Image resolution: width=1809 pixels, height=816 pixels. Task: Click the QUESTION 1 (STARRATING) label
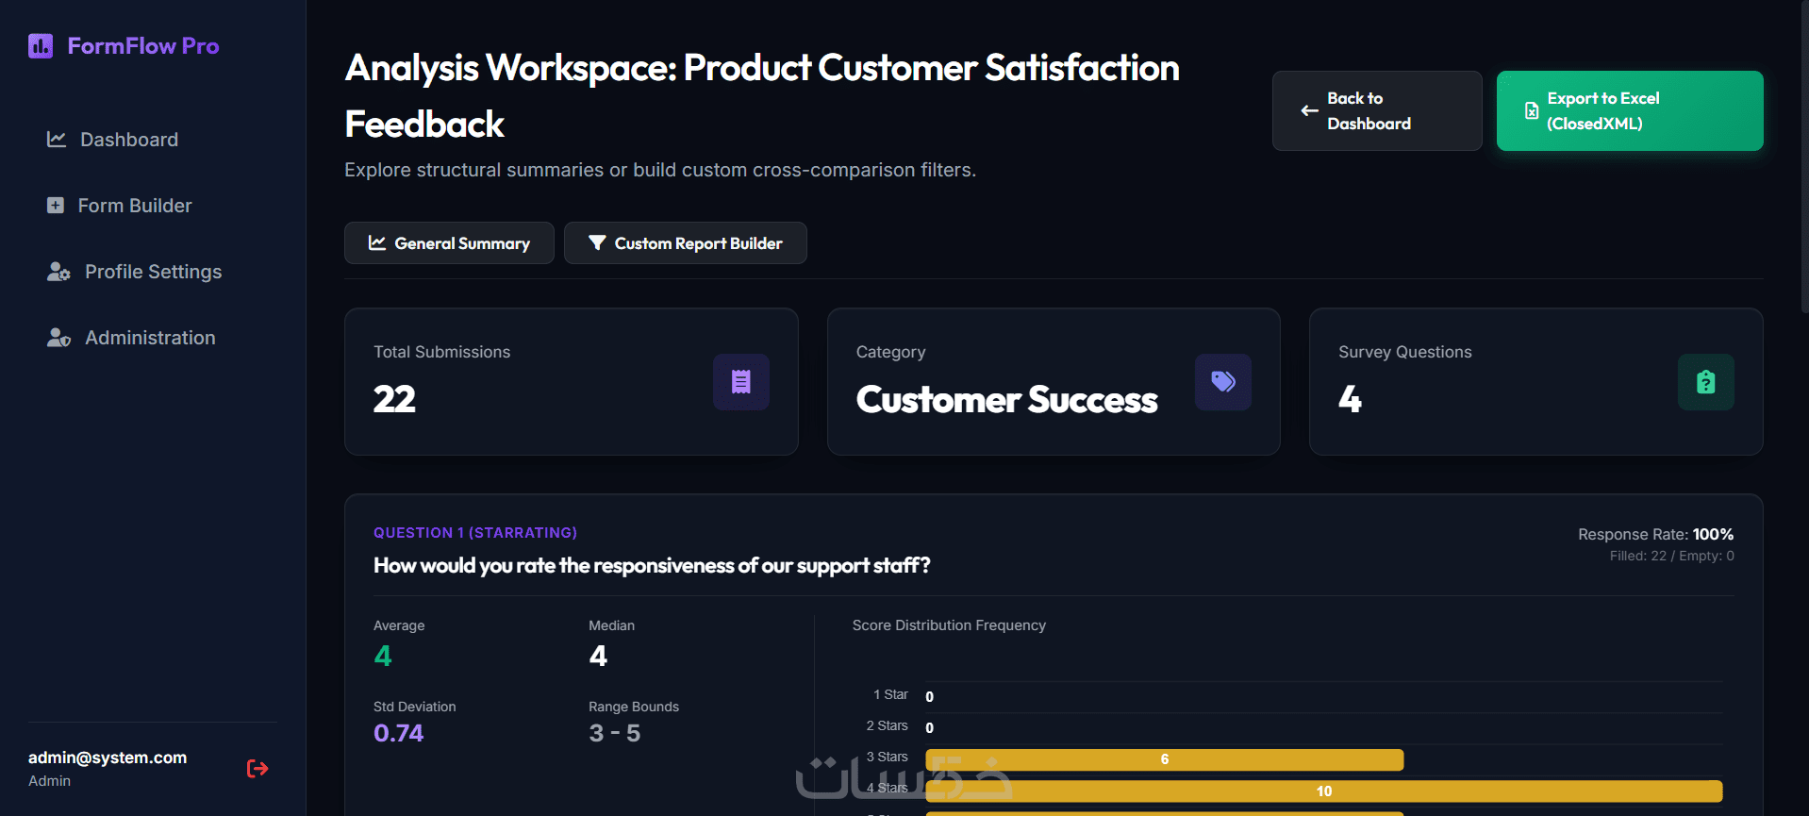click(475, 533)
